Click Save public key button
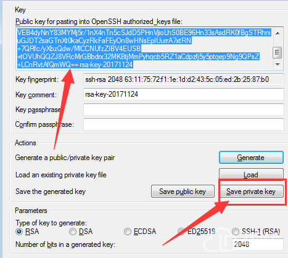The image size is (288, 258). 183,191
